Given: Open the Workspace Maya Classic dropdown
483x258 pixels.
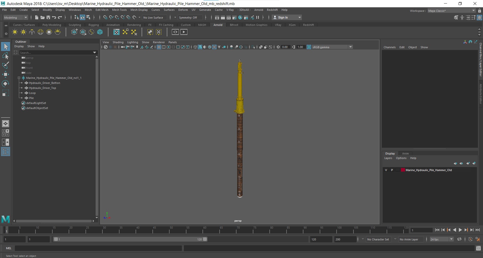Looking at the screenshot, I should pyautogui.click(x=452, y=11).
